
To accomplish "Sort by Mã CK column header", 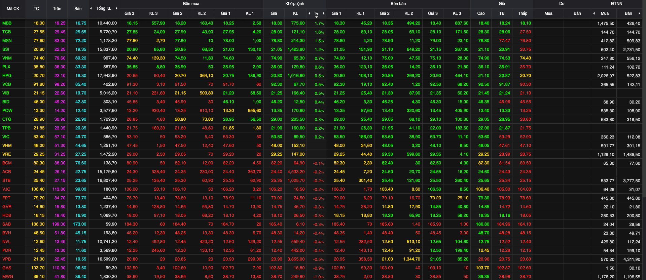I will [13, 9].
